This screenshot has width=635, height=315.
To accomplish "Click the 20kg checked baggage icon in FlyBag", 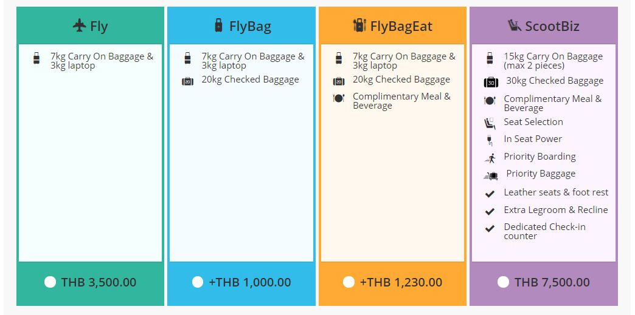I will (187, 81).
